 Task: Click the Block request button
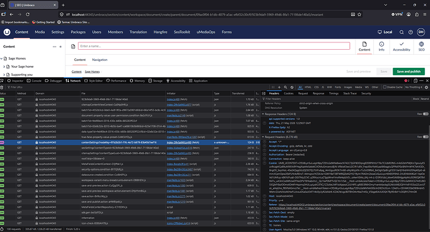416,99
